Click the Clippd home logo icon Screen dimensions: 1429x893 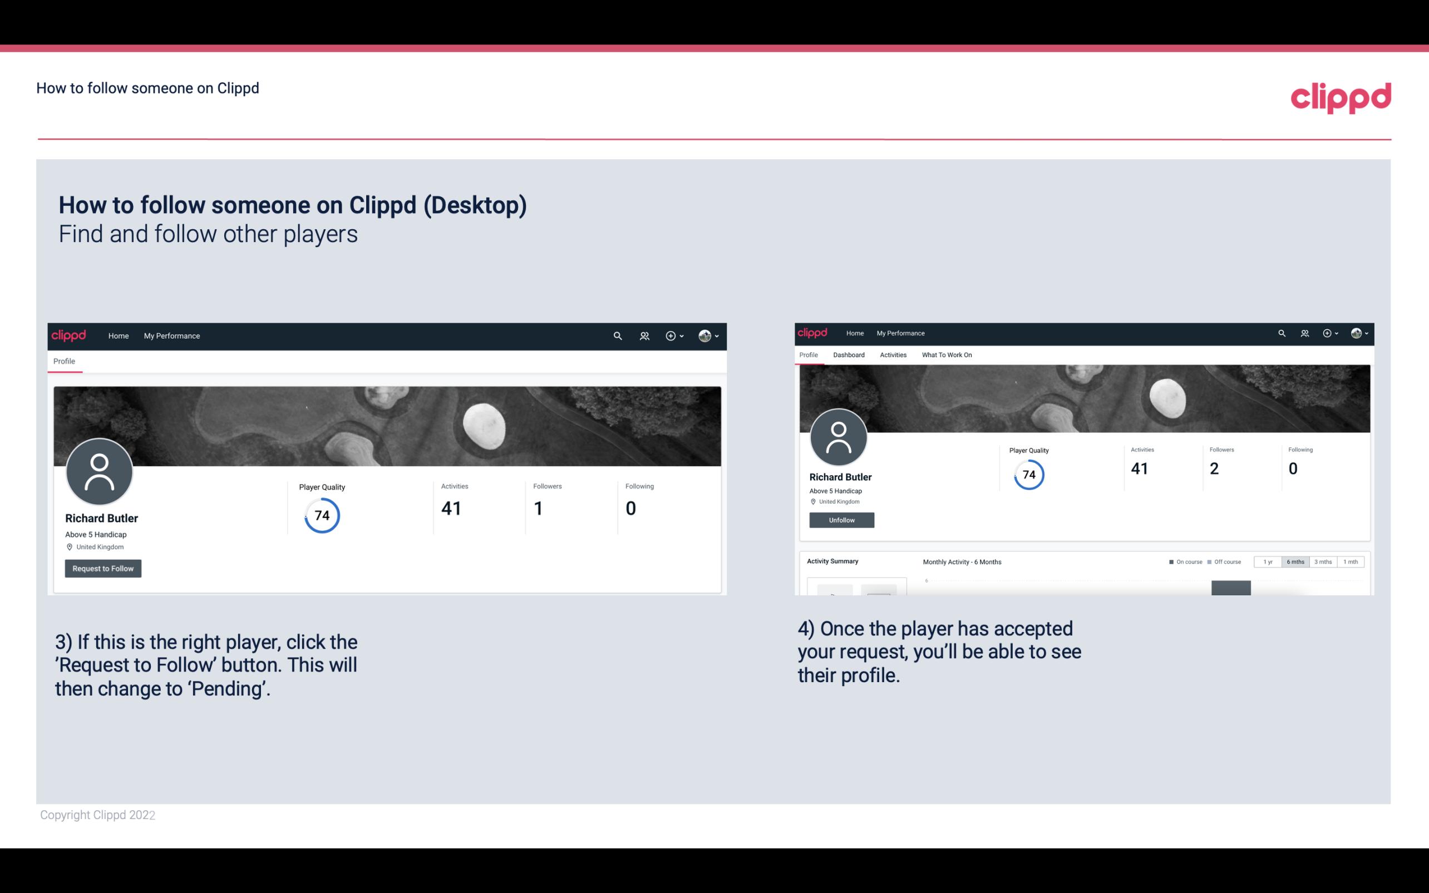[x=69, y=336]
